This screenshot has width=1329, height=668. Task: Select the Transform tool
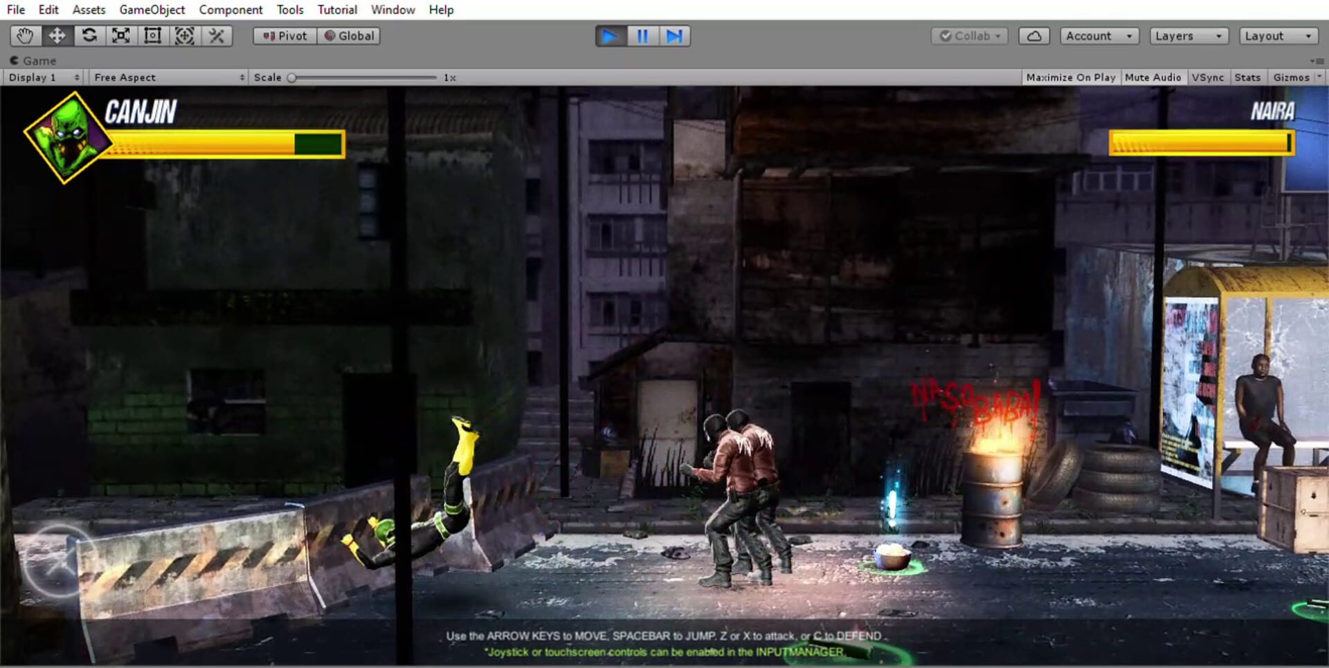pyautogui.click(x=184, y=35)
